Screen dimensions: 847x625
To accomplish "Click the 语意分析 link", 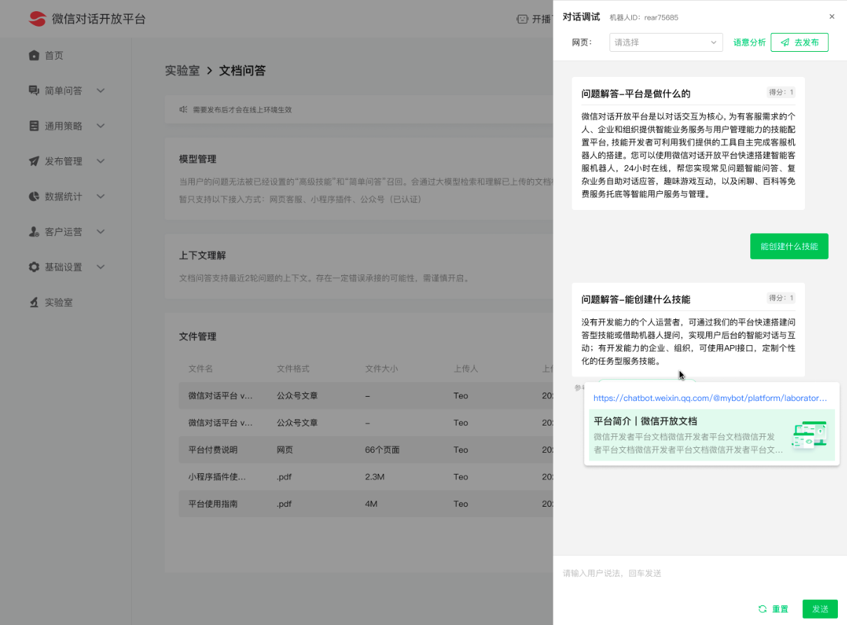I will tap(749, 43).
